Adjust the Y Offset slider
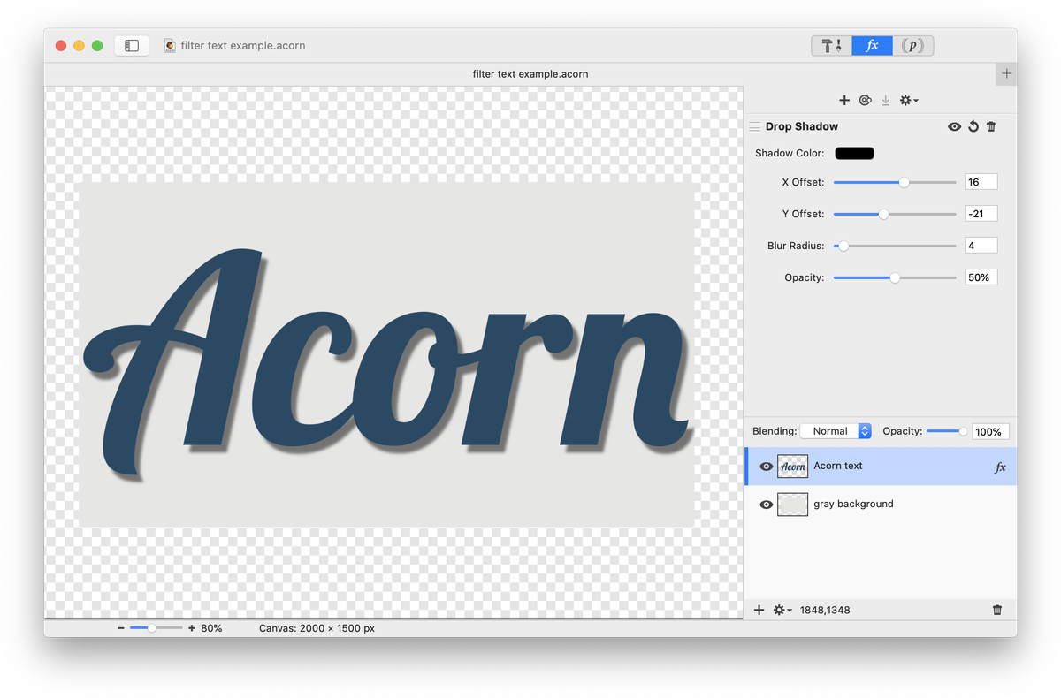The height and width of the screenshot is (698, 1061). point(895,214)
